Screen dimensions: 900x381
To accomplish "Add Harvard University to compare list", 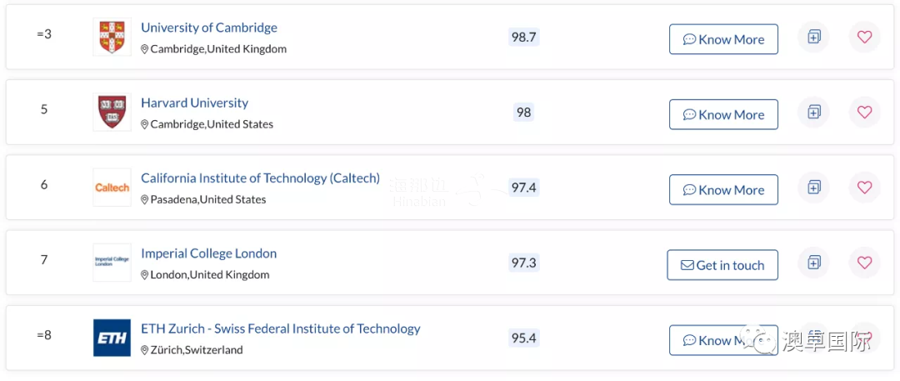I will pos(813,113).
